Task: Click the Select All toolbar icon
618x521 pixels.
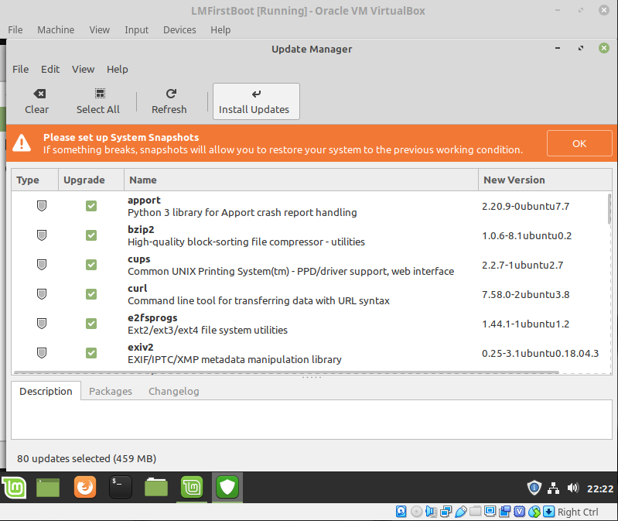Action: (100, 94)
